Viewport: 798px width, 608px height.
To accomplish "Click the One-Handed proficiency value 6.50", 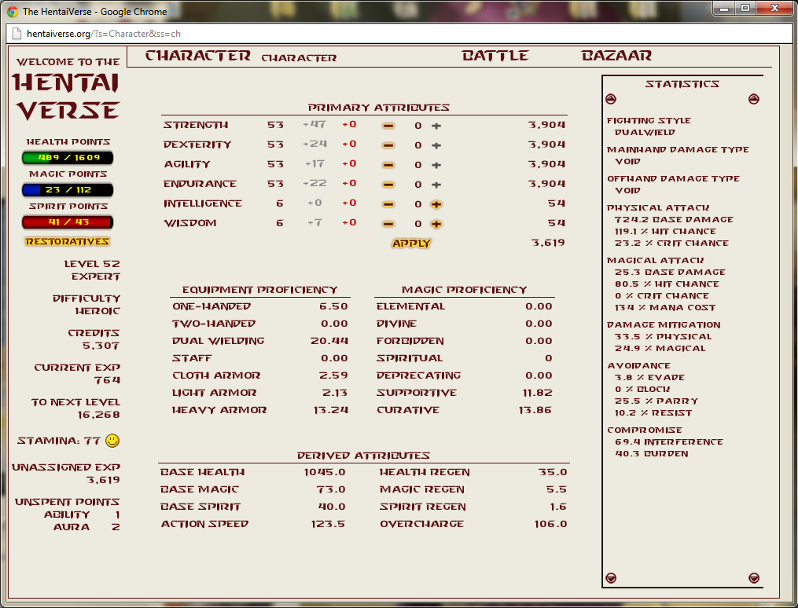I will [x=334, y=306].
